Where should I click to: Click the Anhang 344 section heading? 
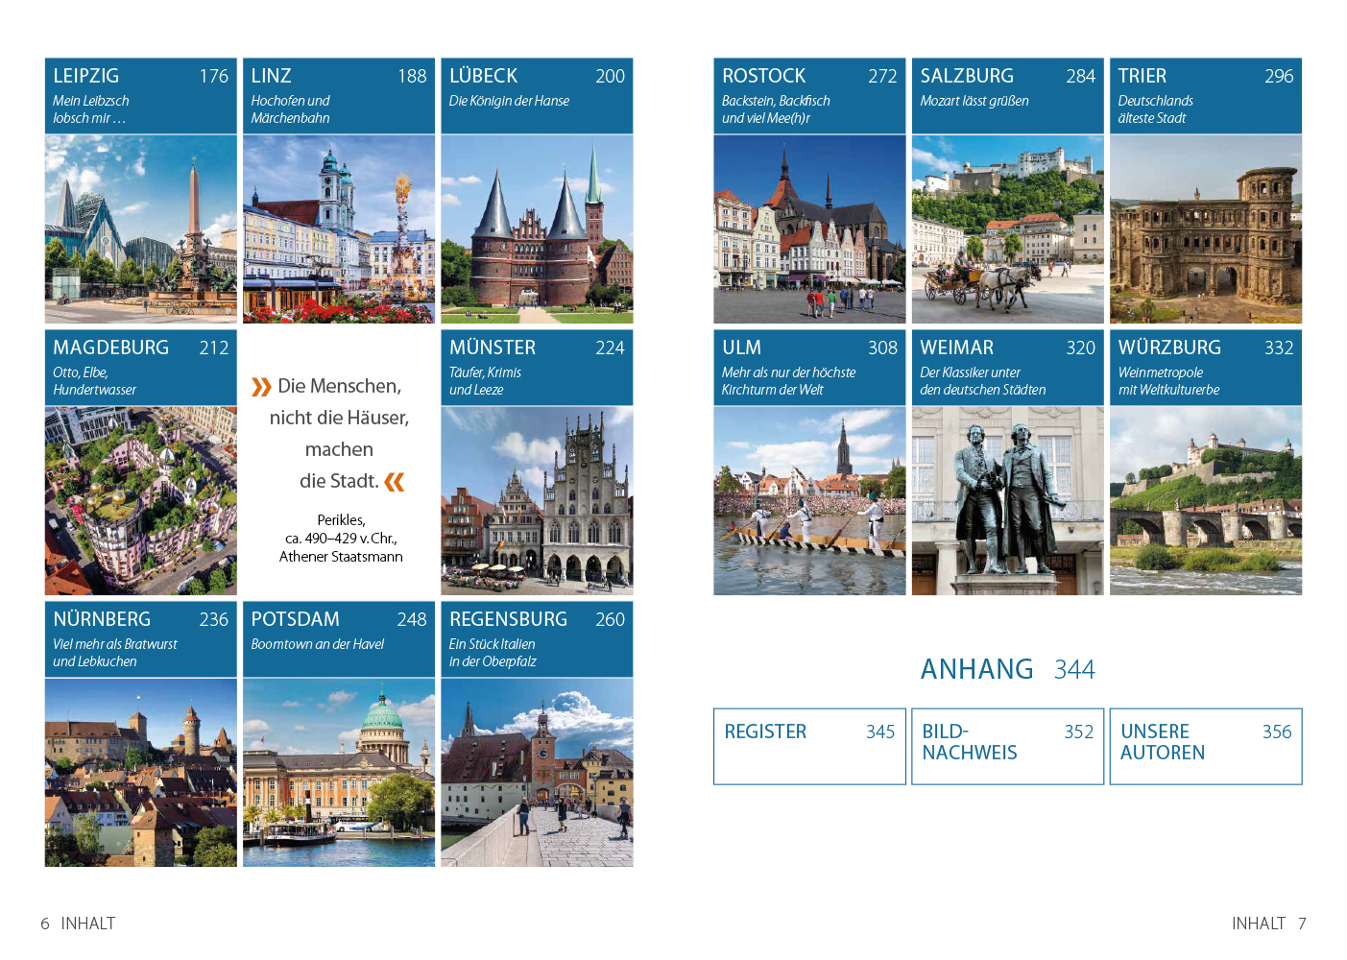click(x=1007, y=669)
